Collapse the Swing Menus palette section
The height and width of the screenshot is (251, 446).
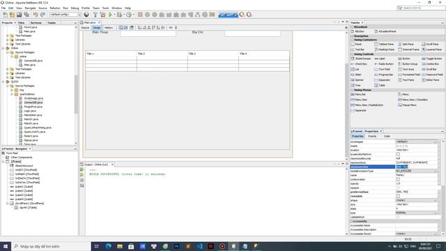[353, 90]
